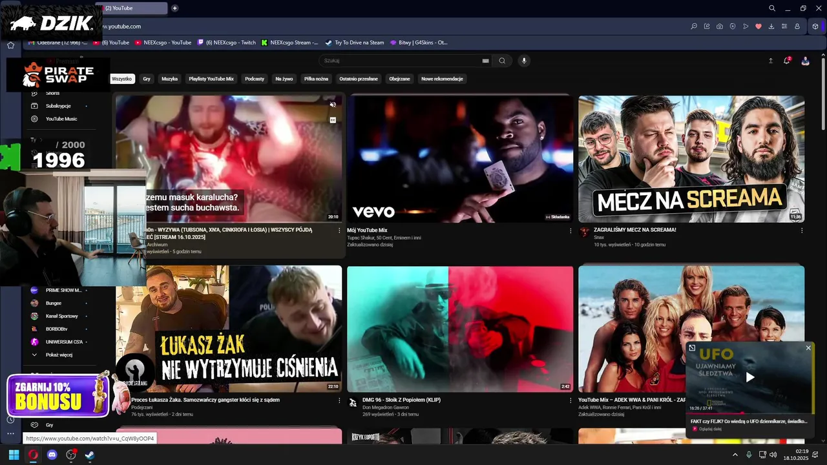Select the 'Podcasty' filter chip
The width and height of the screenshot is (827, 465).
point(255,79)
